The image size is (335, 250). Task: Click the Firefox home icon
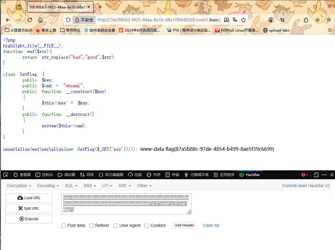(40, 20)
